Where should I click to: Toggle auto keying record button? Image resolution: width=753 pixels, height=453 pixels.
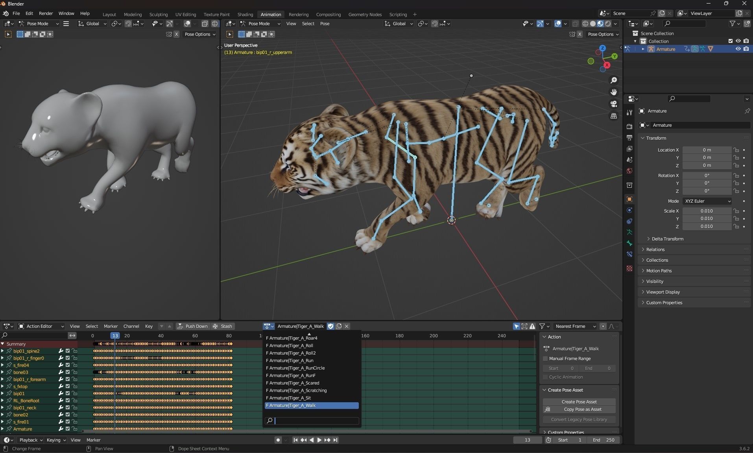click(278, 440)
